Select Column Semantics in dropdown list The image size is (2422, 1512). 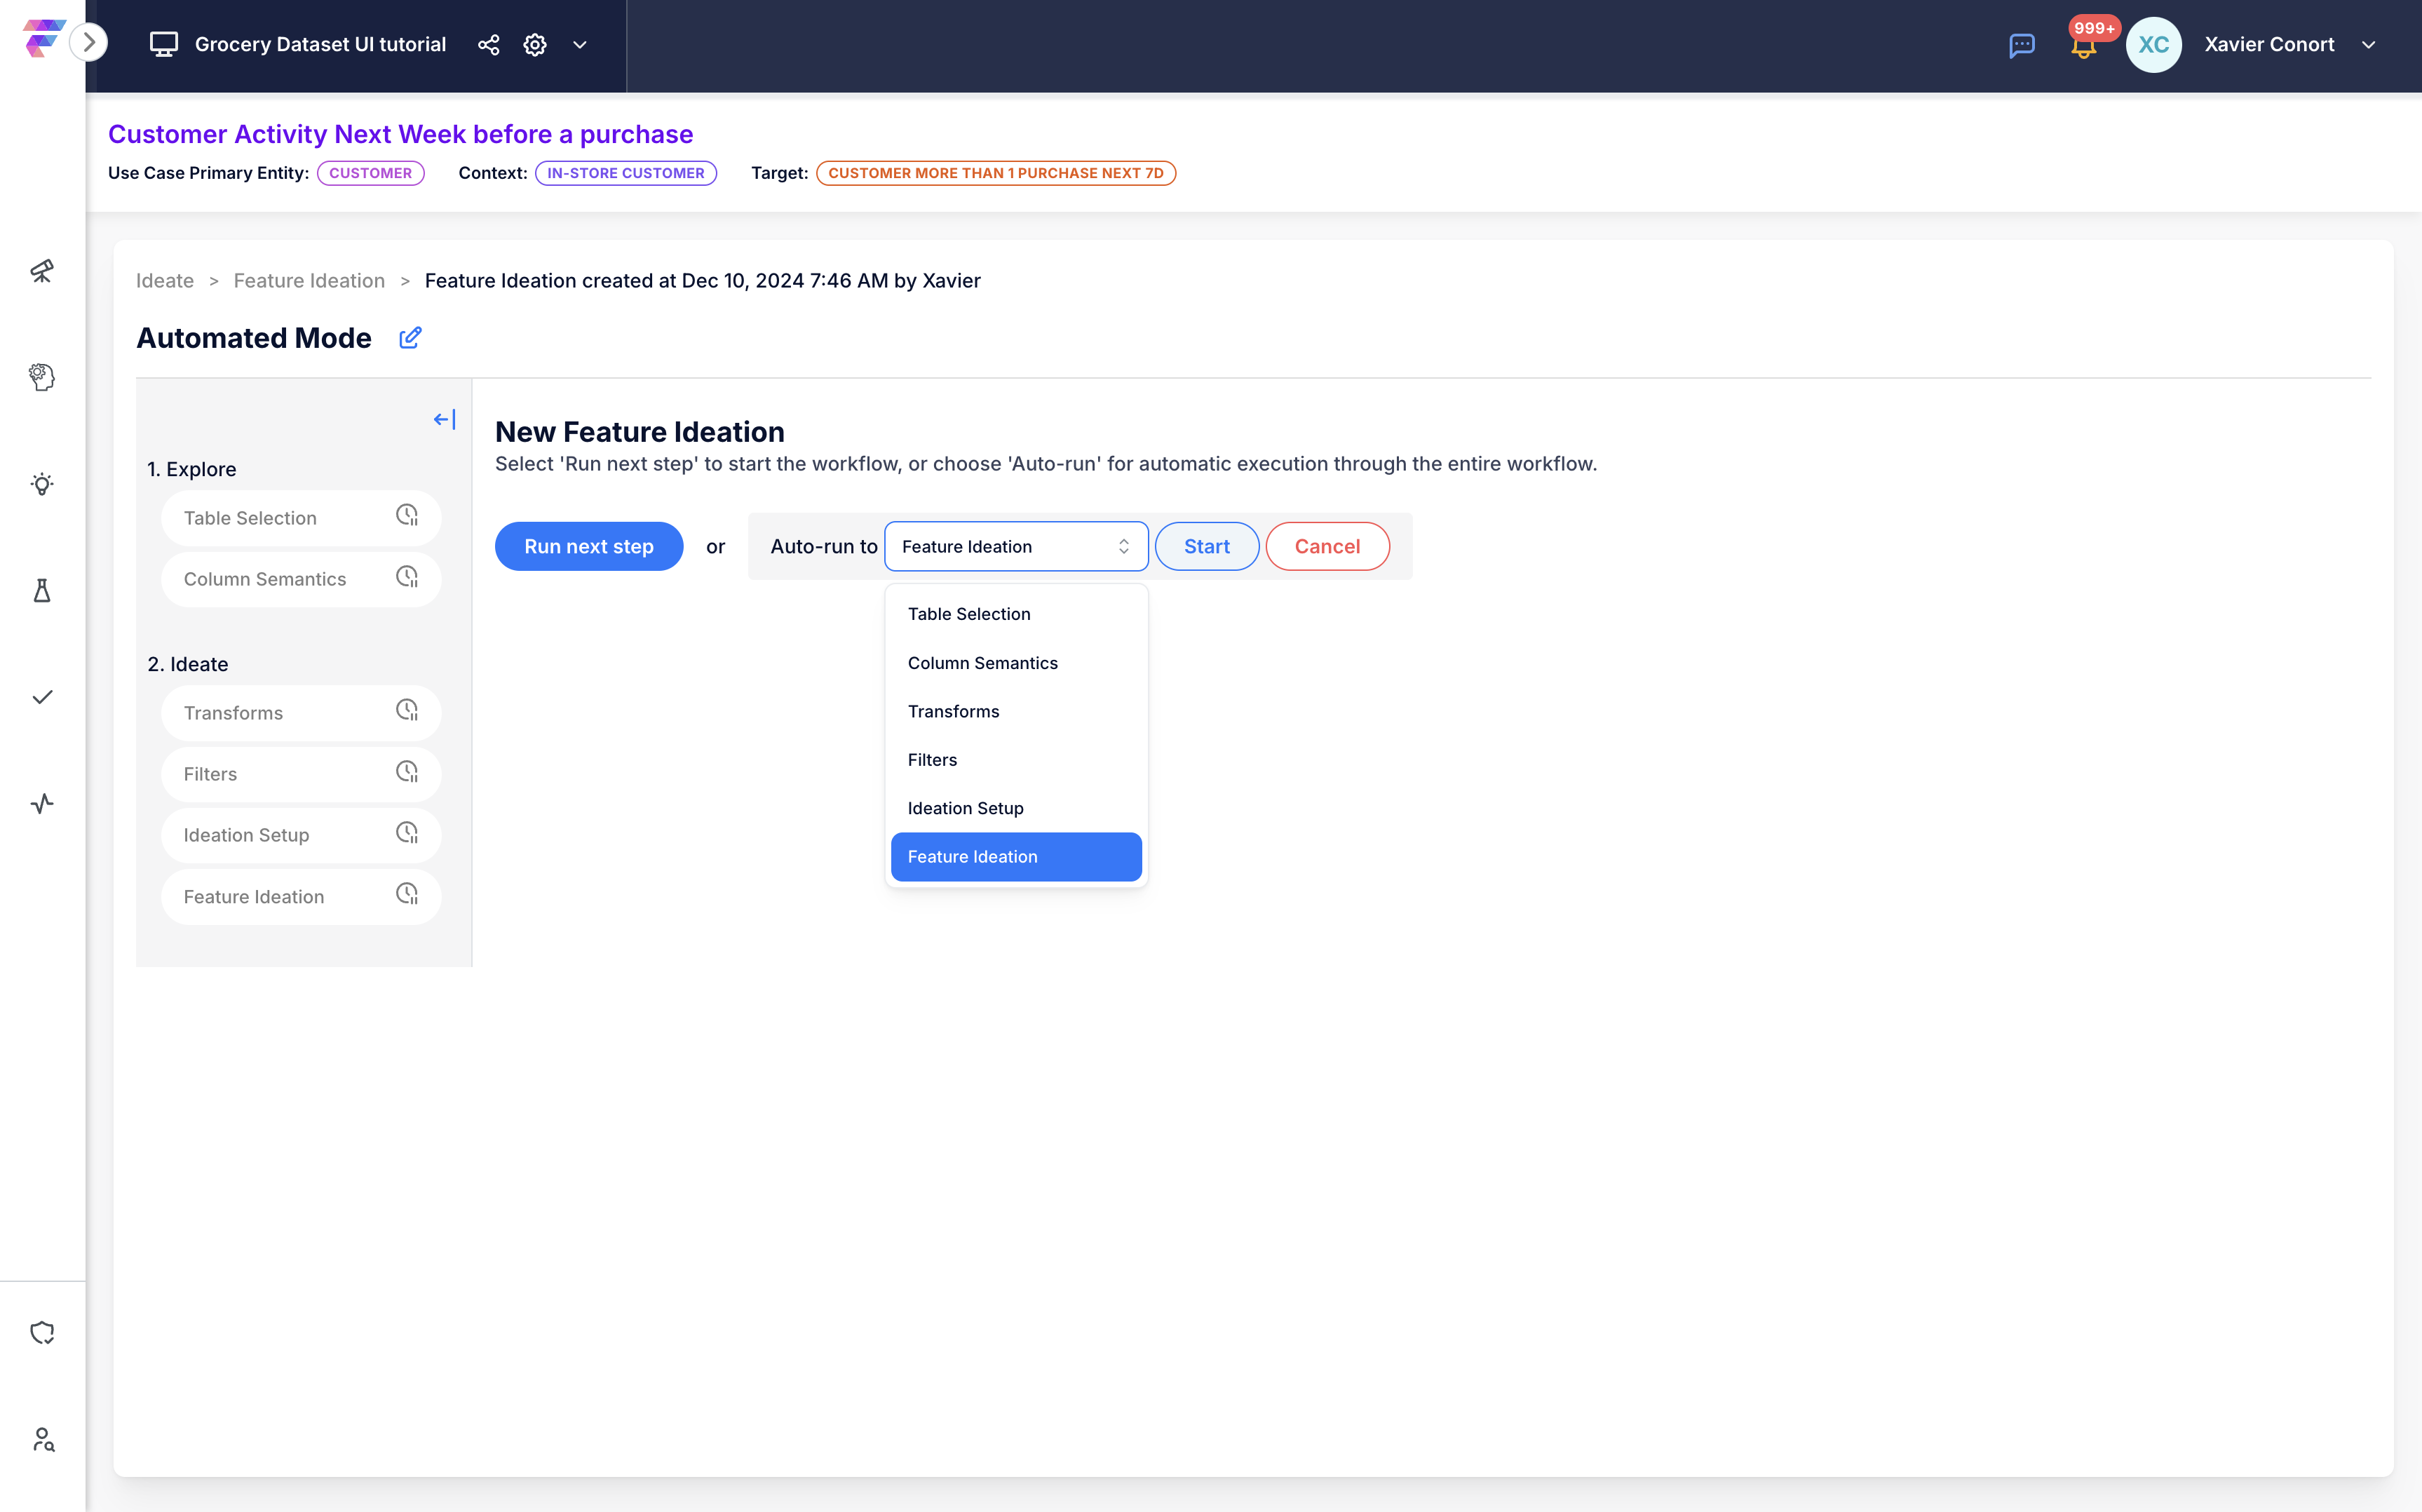coord(982,663)
